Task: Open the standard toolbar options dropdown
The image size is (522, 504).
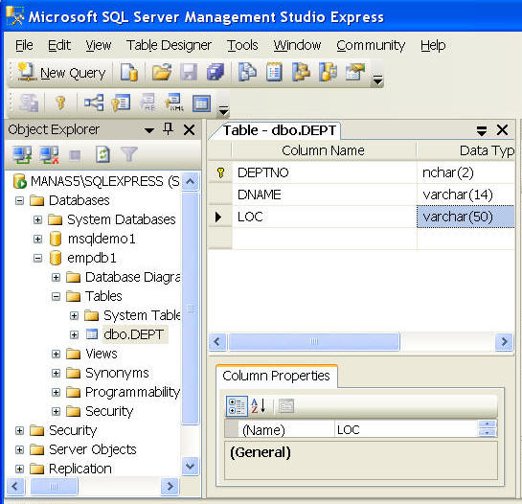Action: pyautogui.click(x=377, y=80)
